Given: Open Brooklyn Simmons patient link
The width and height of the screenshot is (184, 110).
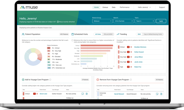Looking at the screenshot, I should [x=140, y=47].
